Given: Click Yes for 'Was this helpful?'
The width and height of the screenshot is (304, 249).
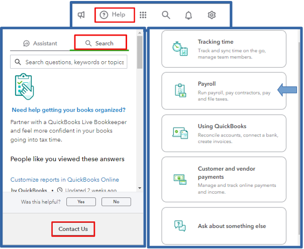Looking at the screenshot, I should click(81, 202).
